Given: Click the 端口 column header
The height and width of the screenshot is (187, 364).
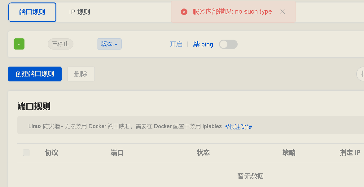Looking at the screenshot, I should (x=117, y=153).
